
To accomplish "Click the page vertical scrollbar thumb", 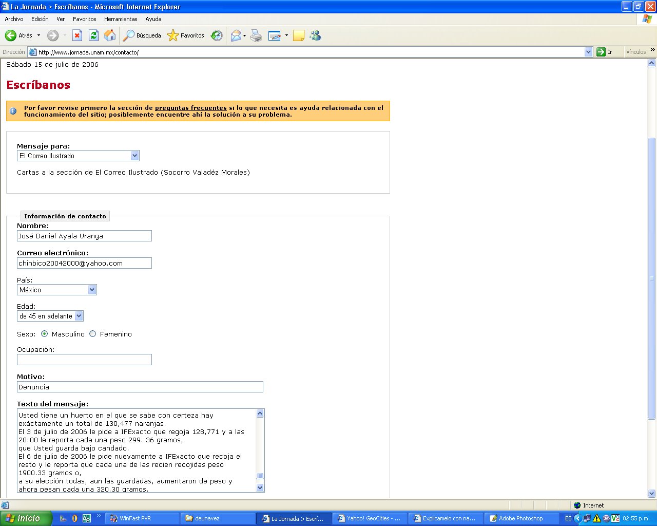I will pos(652,277).
